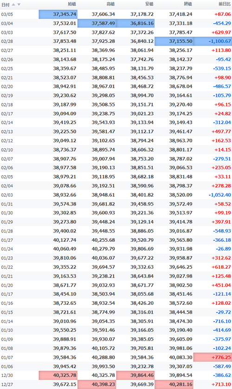Select the 02/03 change value -1,052.40
Screen dimensions: 232x389
[219, 195]
